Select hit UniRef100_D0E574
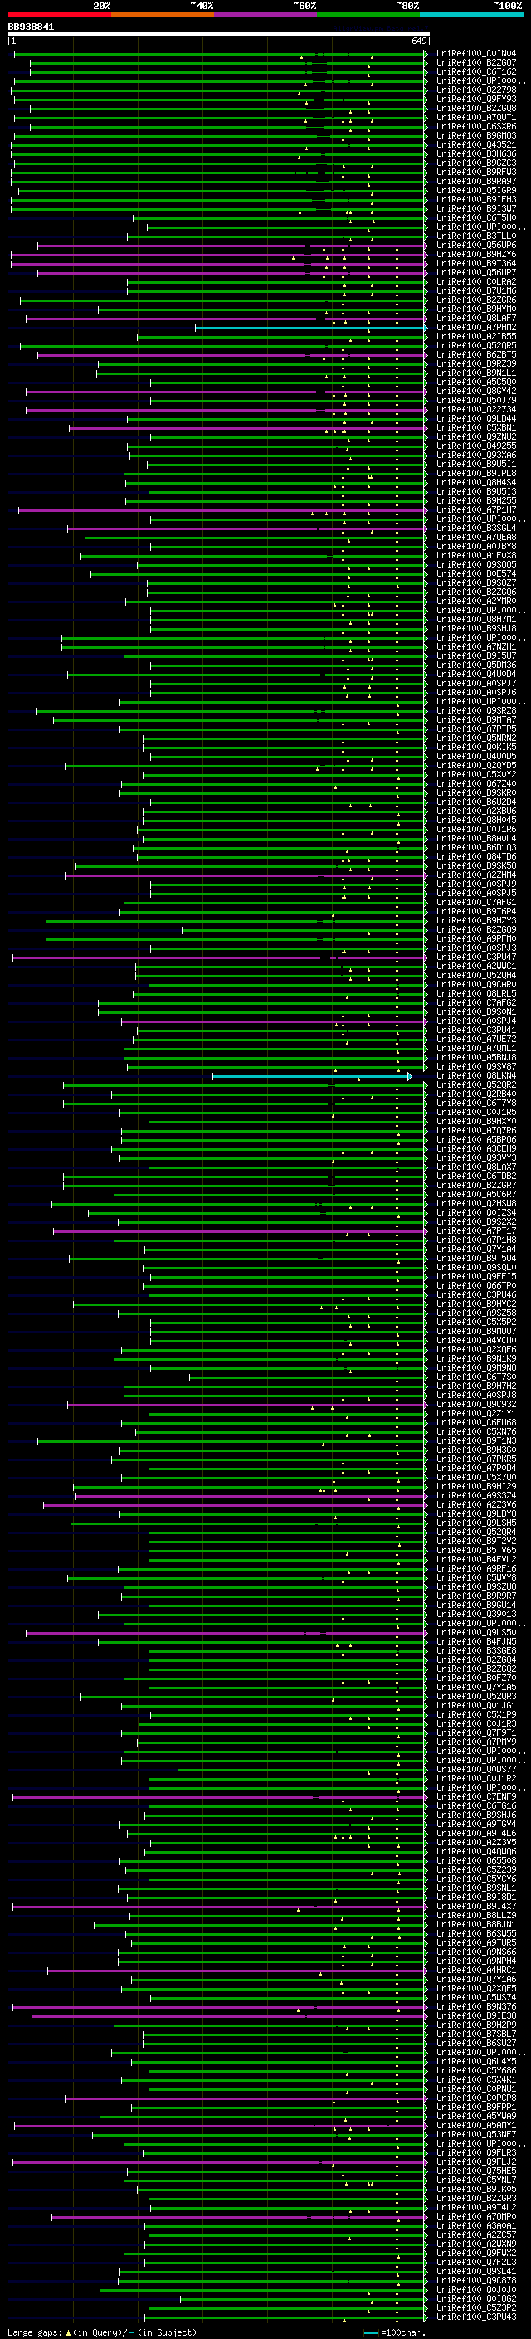 (x=476, y=574)
